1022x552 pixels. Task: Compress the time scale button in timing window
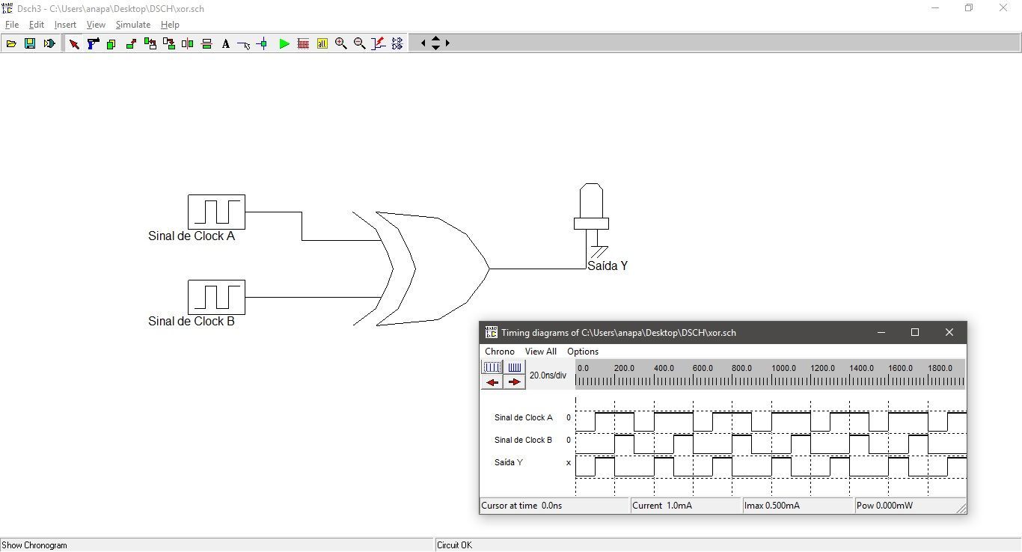[515, 367]
